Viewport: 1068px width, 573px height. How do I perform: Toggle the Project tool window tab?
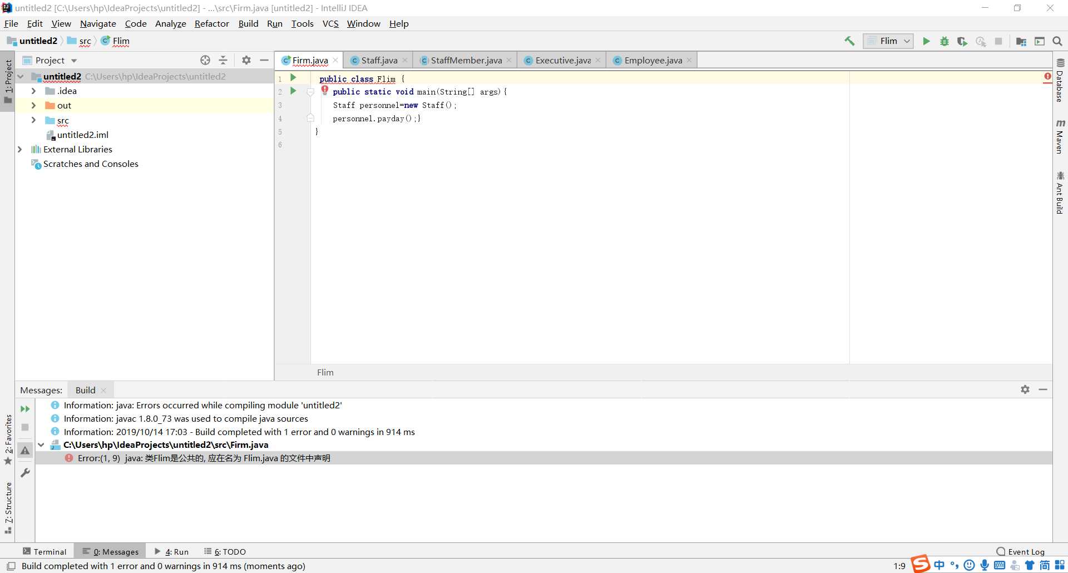(8, 82)
